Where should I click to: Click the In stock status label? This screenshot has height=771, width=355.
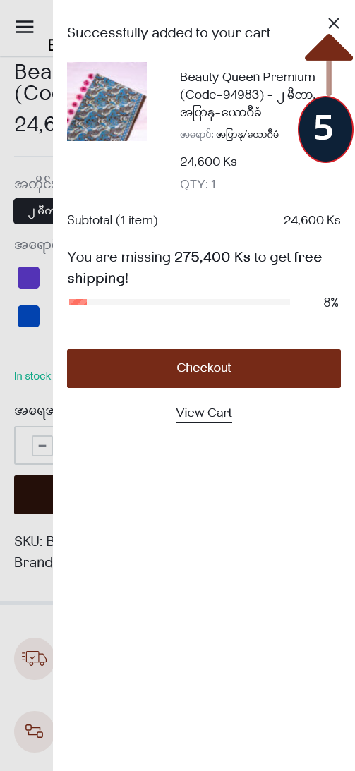[x=32, y=376]
